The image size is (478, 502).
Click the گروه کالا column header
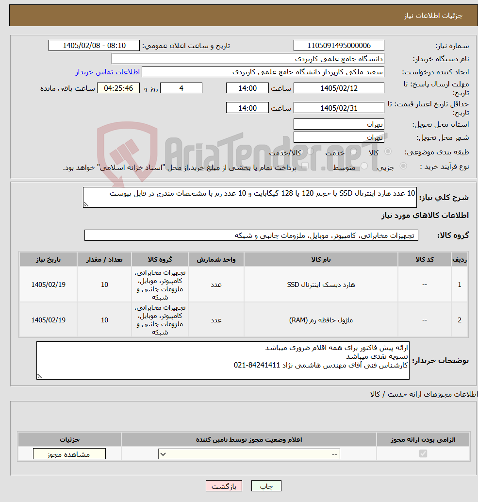[x=160, y=259]
